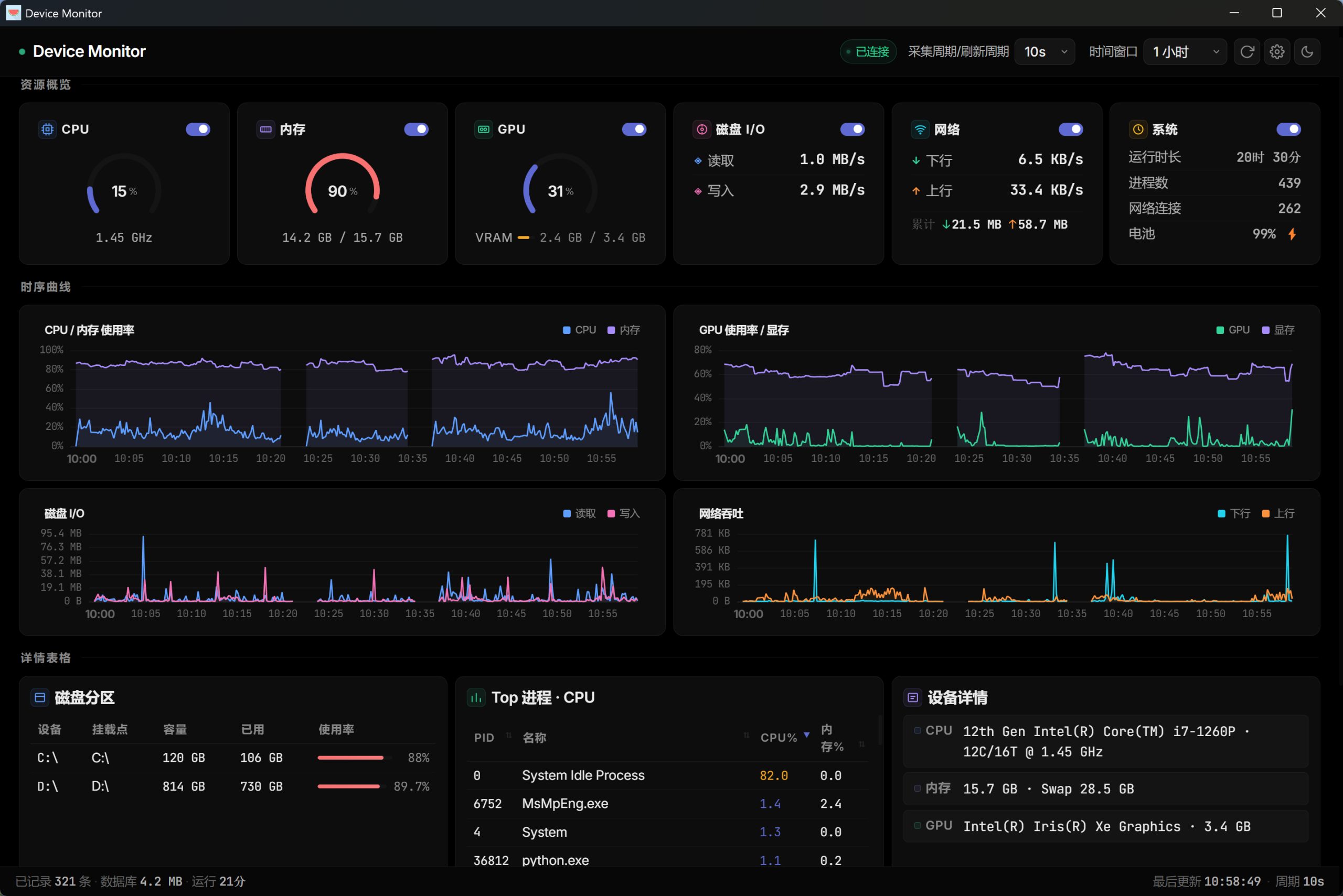Click the memory icon on 内存 card
The height and width of the screenshot is (896, 1343).
pyautogui.click(x=266, y=129)
